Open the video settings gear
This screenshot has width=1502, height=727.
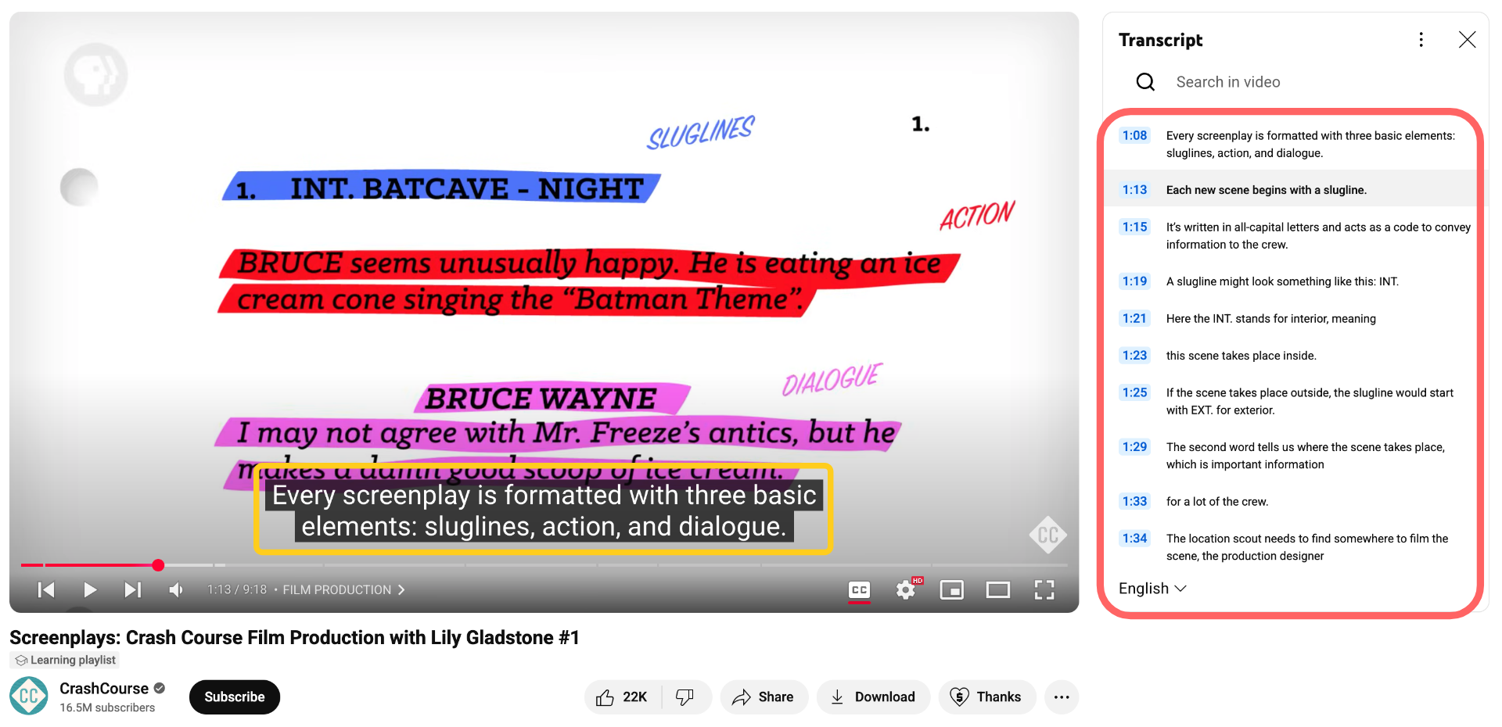[x=905, y=590]
